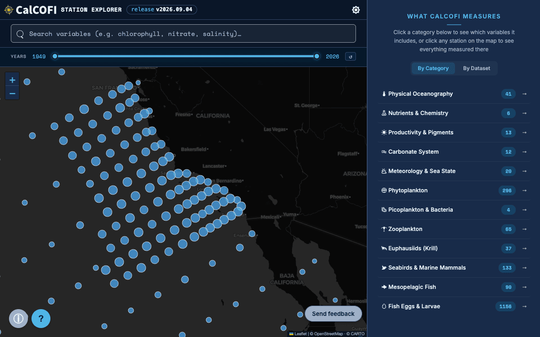
Task: Click the Meteorology & Sea State icon
Action: [384, 171]
